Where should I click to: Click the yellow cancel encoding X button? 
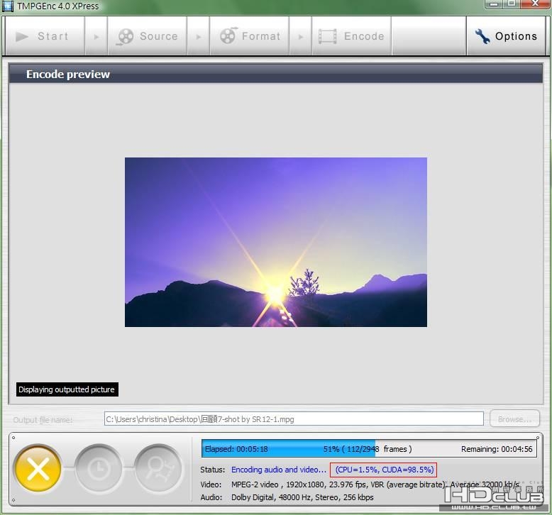click(38, 468)
